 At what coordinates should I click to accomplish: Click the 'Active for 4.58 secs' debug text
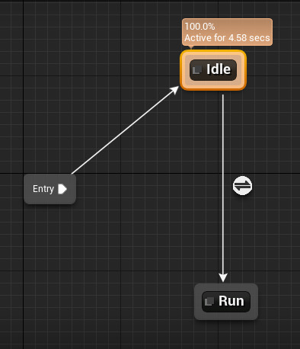coord(227,38)
